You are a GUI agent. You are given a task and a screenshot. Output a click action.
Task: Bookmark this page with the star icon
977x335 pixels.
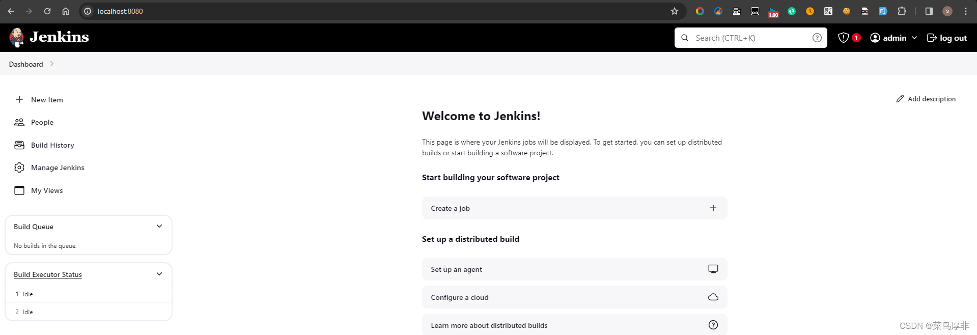[675, 11]
